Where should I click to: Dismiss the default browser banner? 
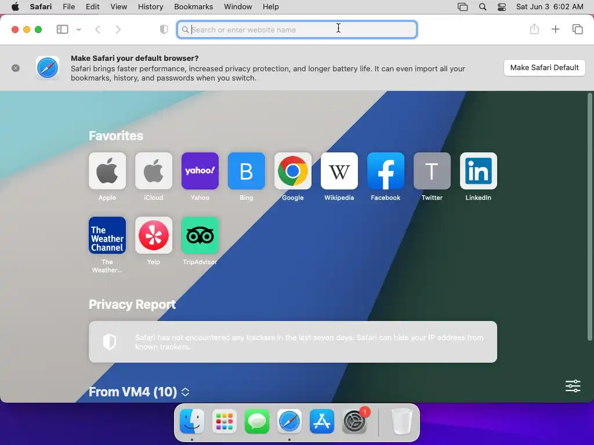16,68
